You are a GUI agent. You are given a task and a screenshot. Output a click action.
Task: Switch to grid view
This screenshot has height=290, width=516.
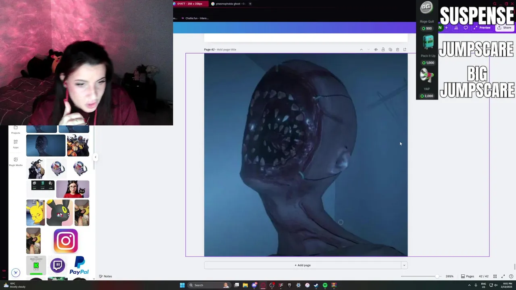495,276
